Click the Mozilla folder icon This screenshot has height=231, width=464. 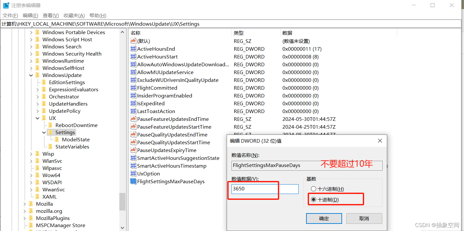coord(31,204)
